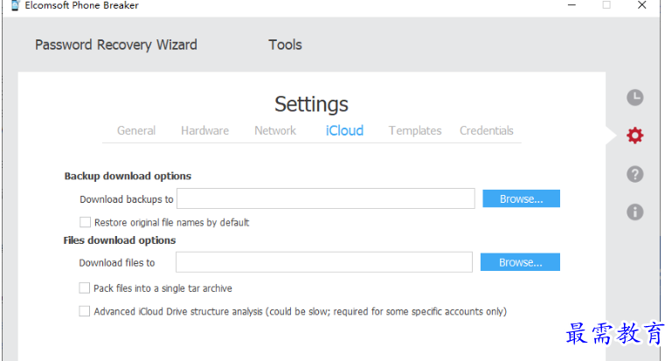Open the Tools menu
This screenshot has width=672, height=361.
coord(286,45)
